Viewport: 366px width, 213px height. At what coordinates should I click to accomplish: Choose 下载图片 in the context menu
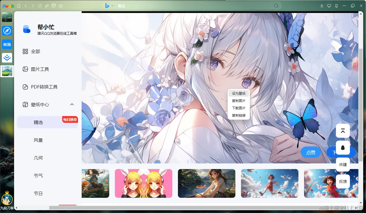coord(239,108)
